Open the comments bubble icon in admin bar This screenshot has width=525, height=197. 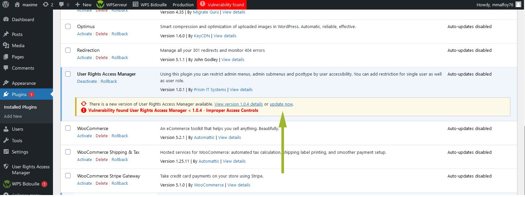pos(61,5)
